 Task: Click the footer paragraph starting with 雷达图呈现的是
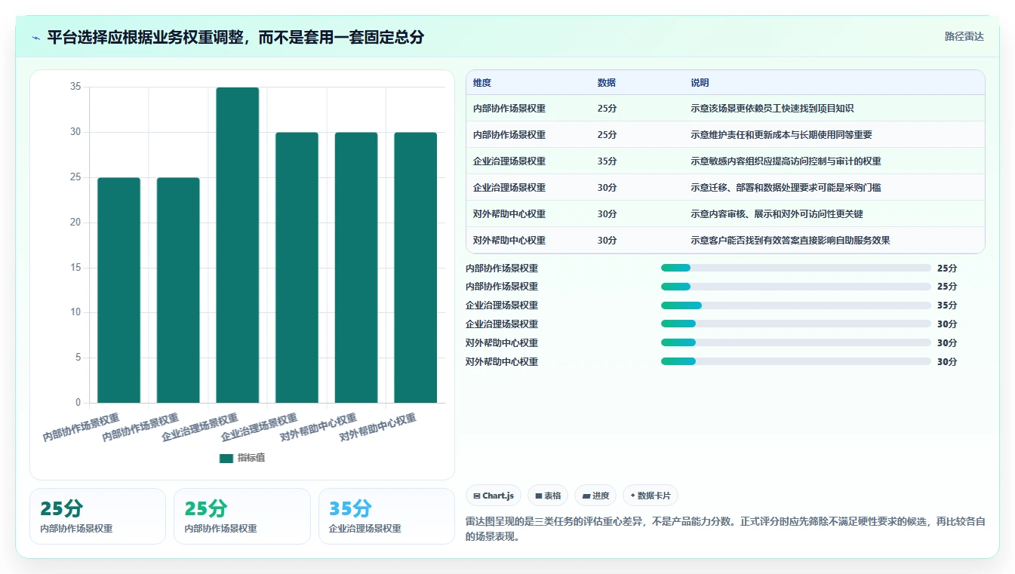(x=726, y=529)
